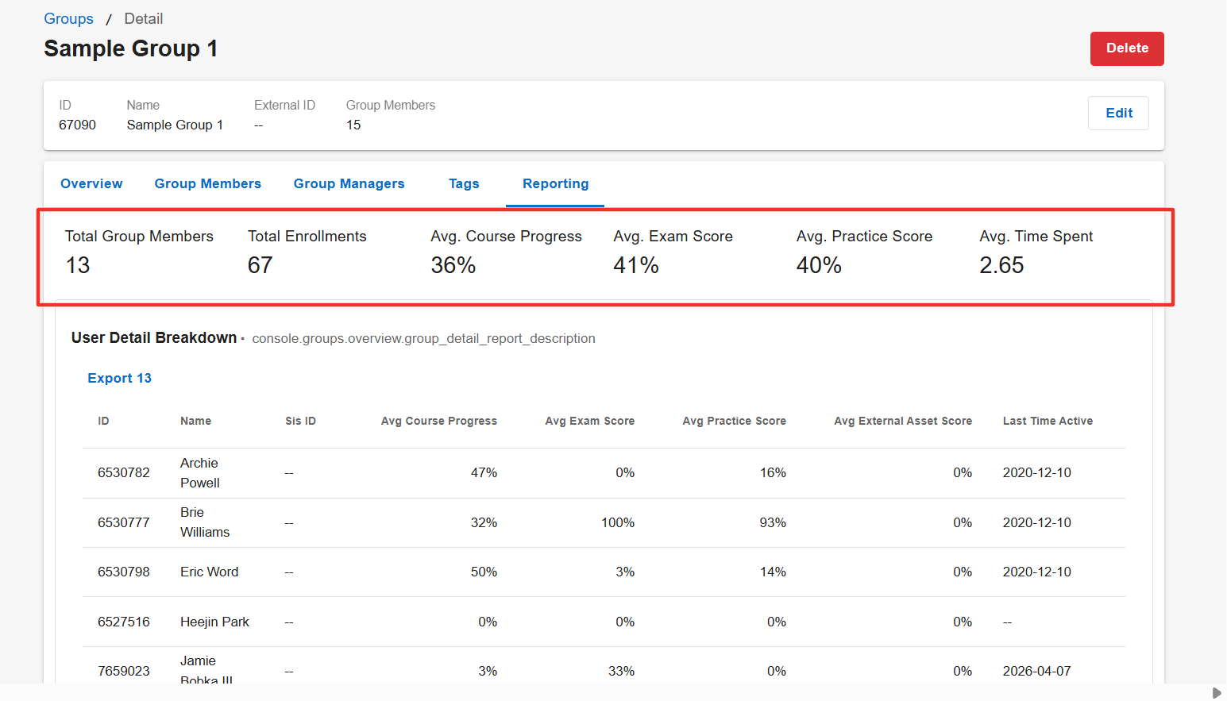Image resolution: width=1227 pixels, height=701 pixels.
Task: Select the Archie Powell row
Action: [604, 473]
